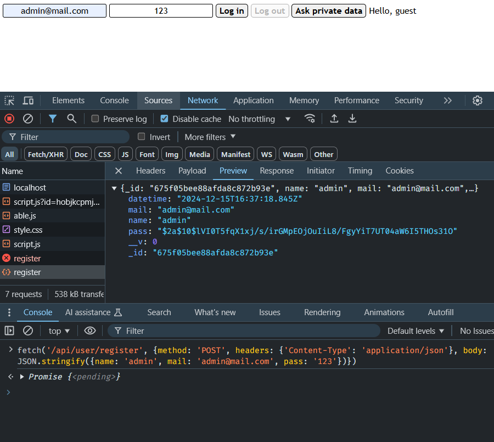Viewport: 494px width, 442px height.
Task: Open the Cookies tab
Action: pos(400,171)
